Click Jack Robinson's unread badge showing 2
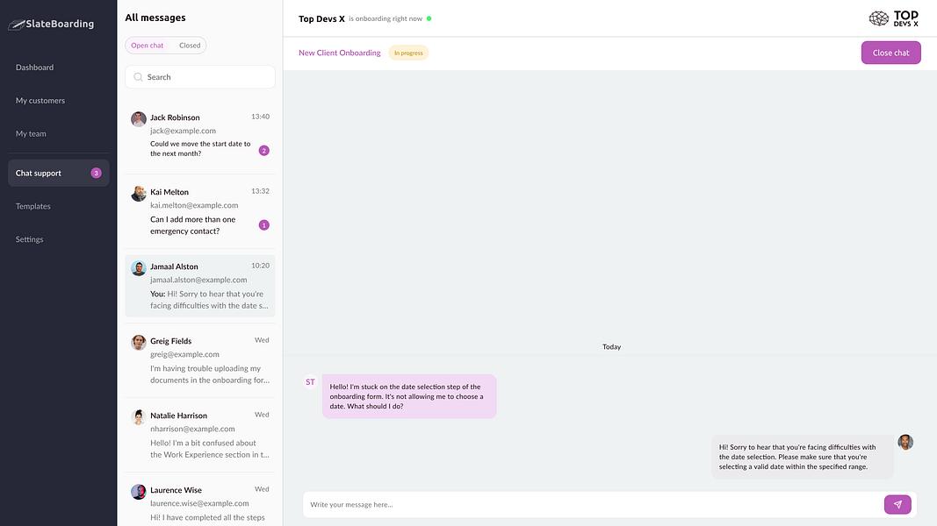Image resolution: width=937 pixels, height=526 pixels. 263,150
